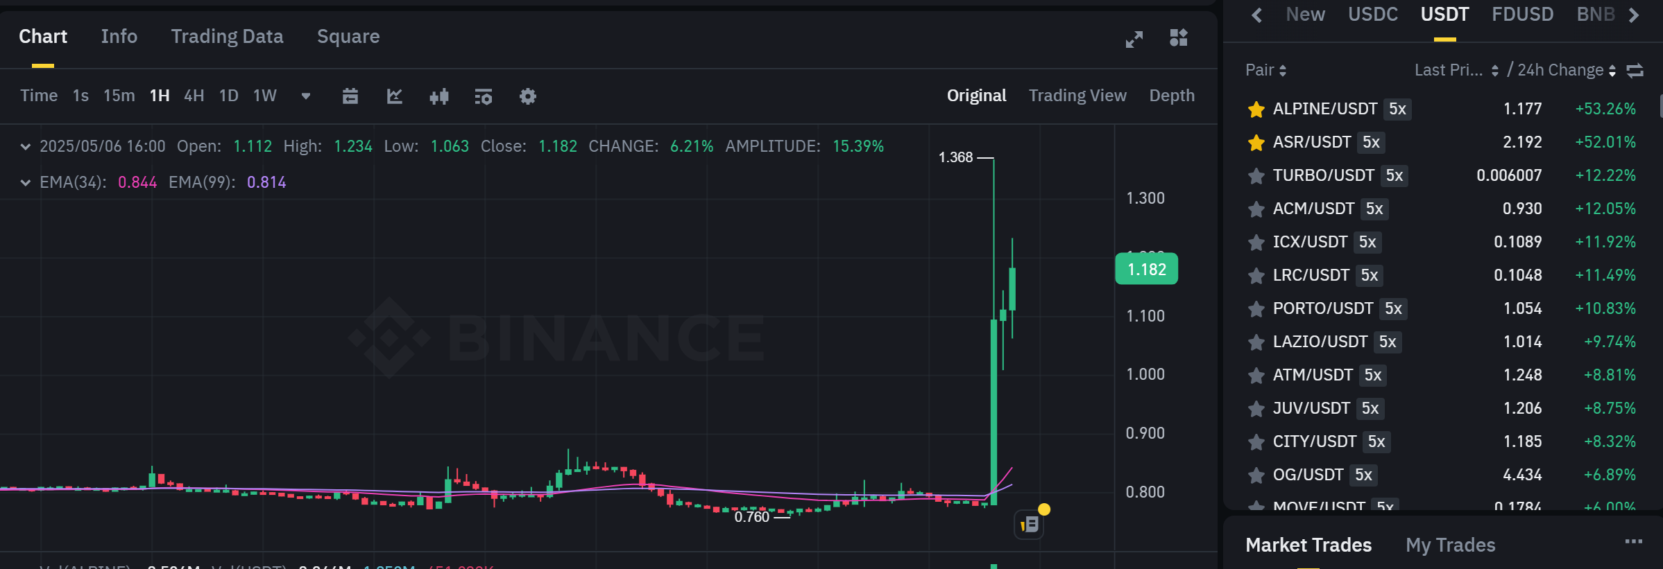This screenshot has width=1663, height=569.
Task: Favorite ATM/USDT with its star
Action: pyautogui.click(x=1256, y=376)
